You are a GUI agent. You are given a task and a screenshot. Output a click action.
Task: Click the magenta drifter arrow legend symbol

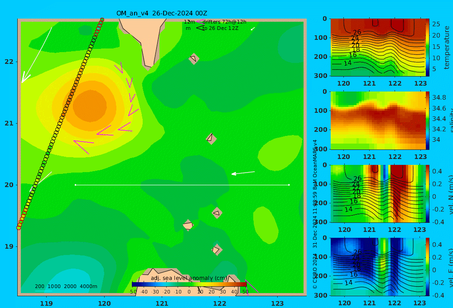200,21
